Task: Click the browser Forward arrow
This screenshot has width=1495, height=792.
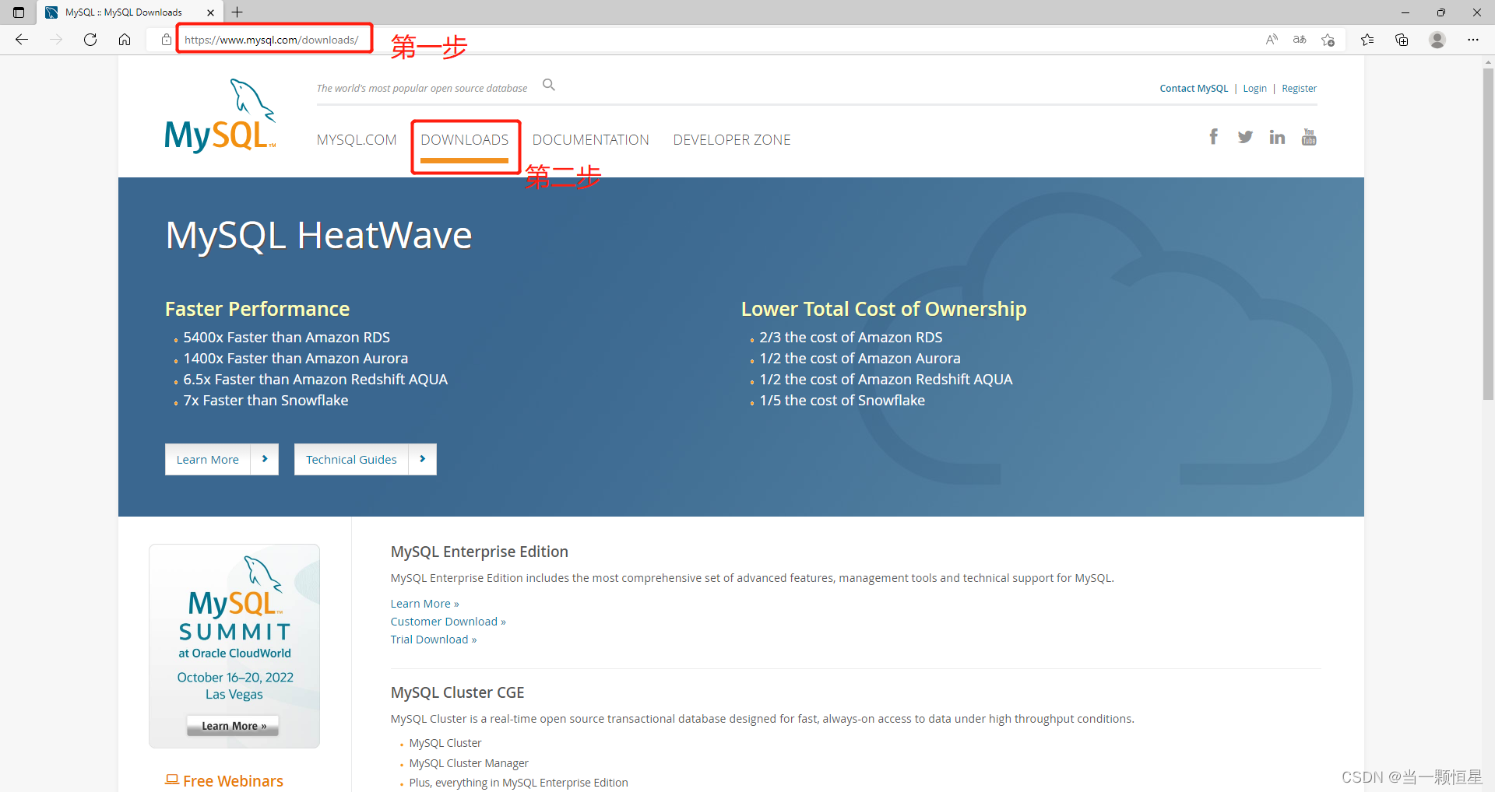Action: [x=56, y=40]
